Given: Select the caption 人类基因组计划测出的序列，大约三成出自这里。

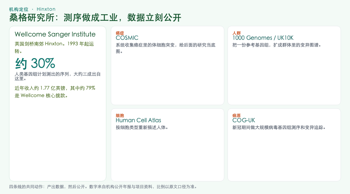Looking at the screenshot, I should tap(58, 76).
